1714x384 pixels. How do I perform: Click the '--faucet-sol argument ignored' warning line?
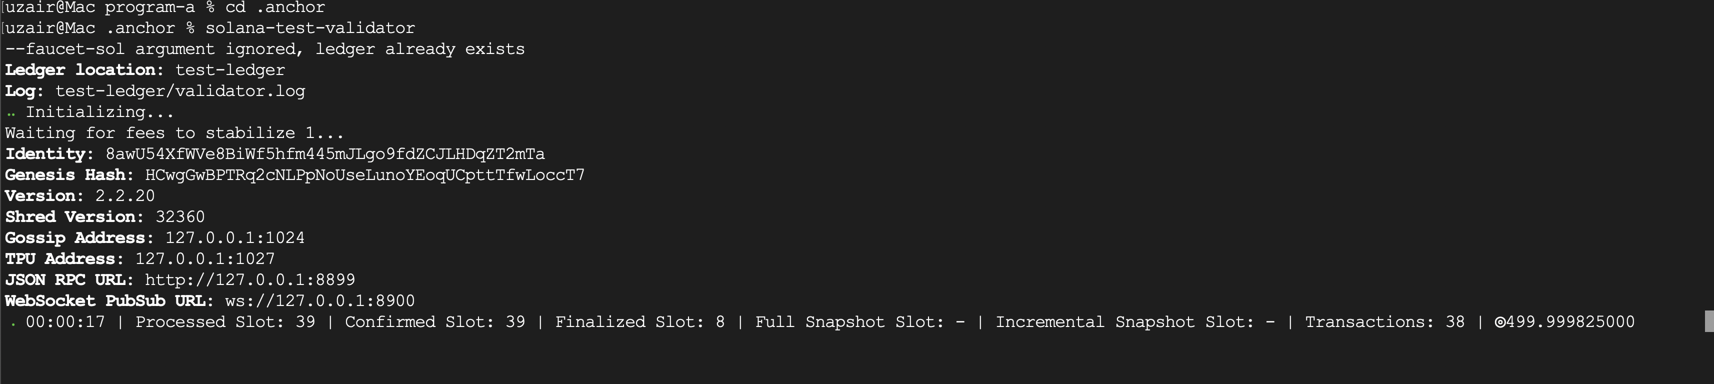pyautogui.click(x=265, y=49)
